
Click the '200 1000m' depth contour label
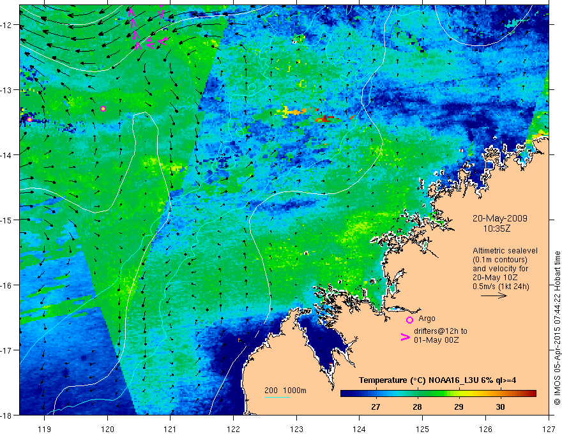click(x=285, y=391)
